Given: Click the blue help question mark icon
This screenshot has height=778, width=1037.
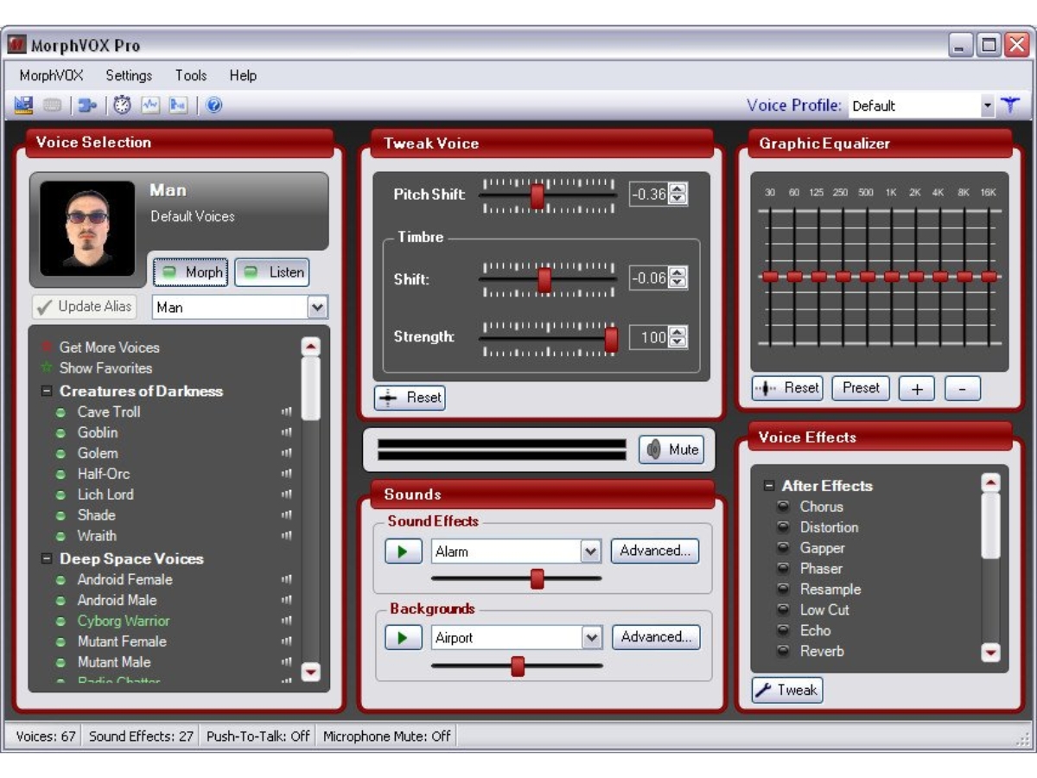Looking at the screenshot, I should point(214,105).
